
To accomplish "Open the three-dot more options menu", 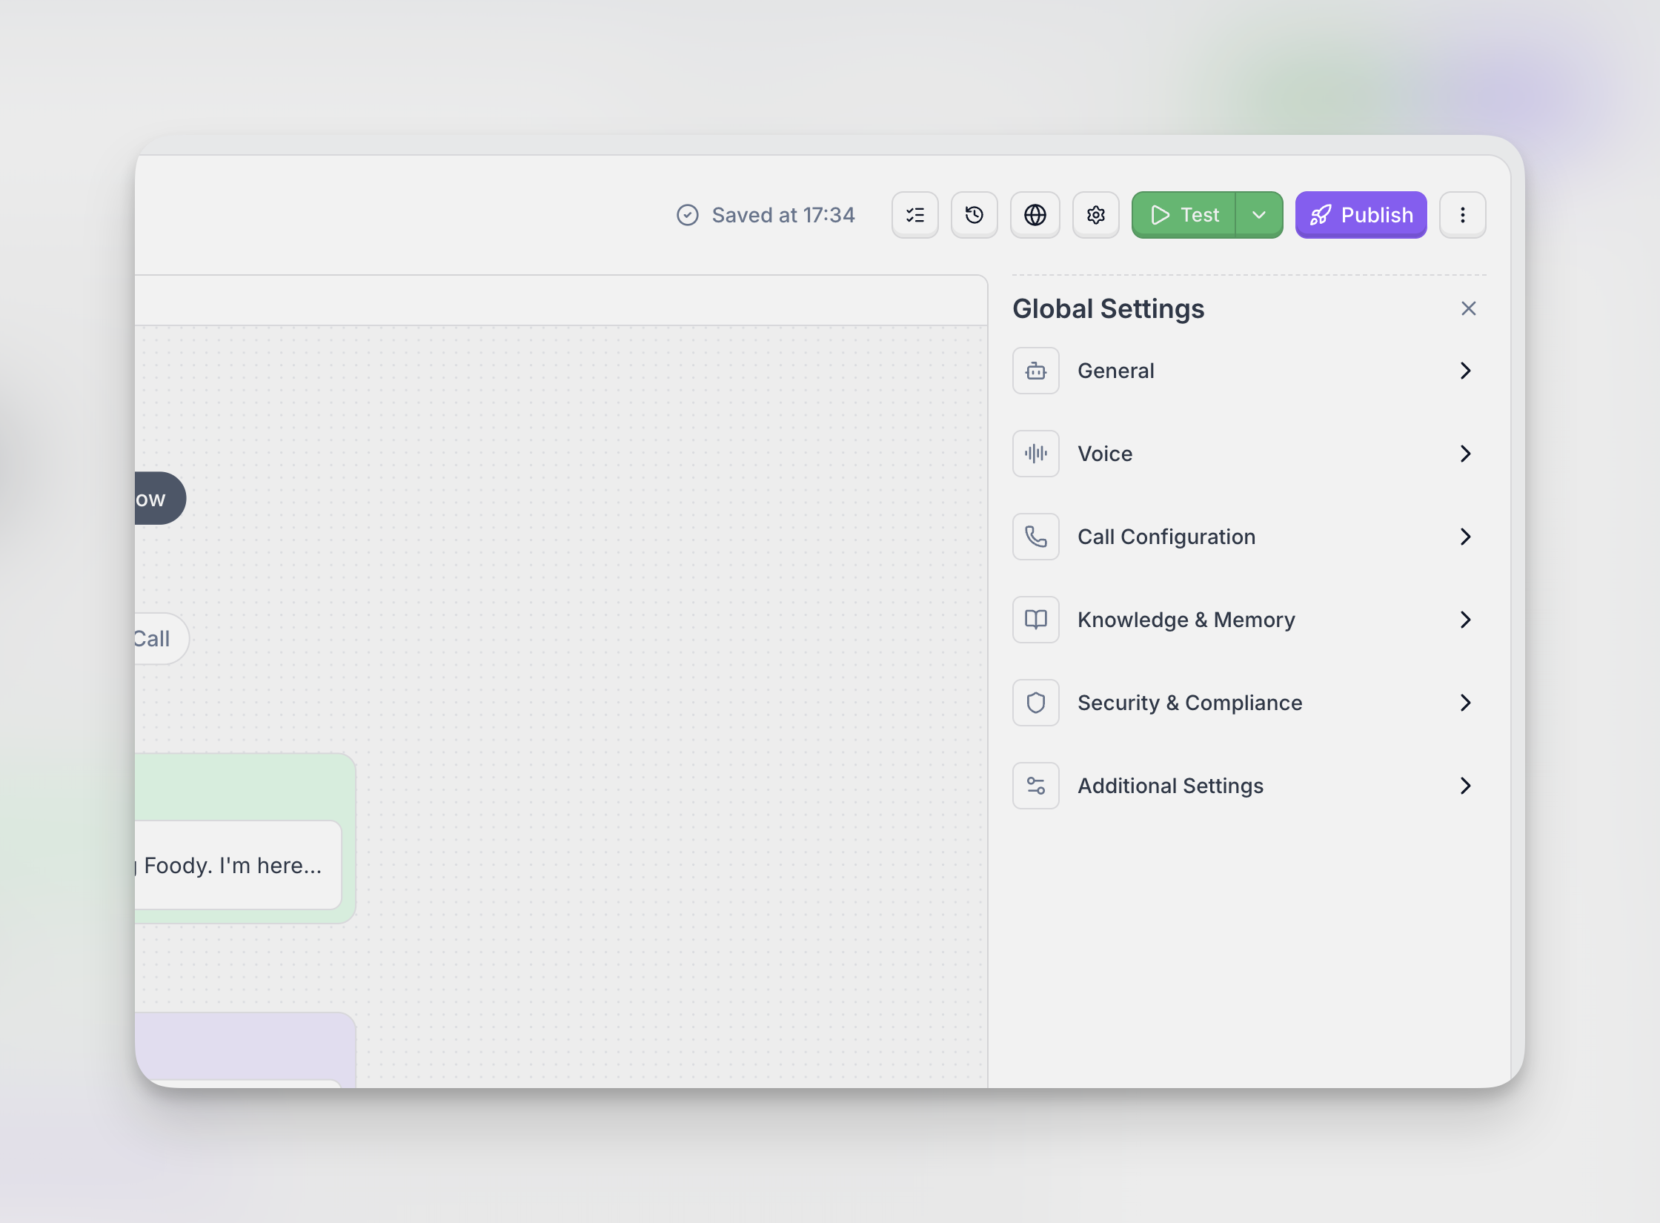I will pos(1462,215).
